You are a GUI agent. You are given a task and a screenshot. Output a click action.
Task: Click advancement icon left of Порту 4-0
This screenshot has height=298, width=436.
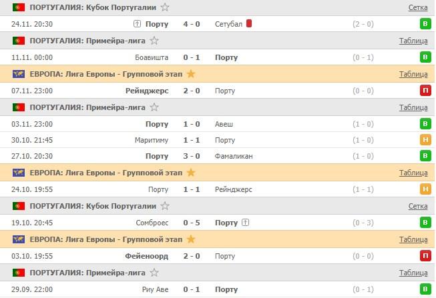137,24
